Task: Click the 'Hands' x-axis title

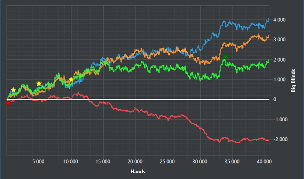Action: pos(138,172)
